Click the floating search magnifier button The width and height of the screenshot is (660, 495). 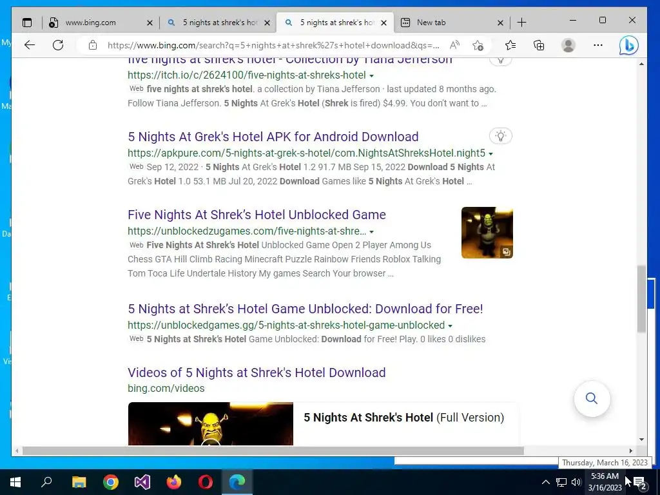(592, 398)
